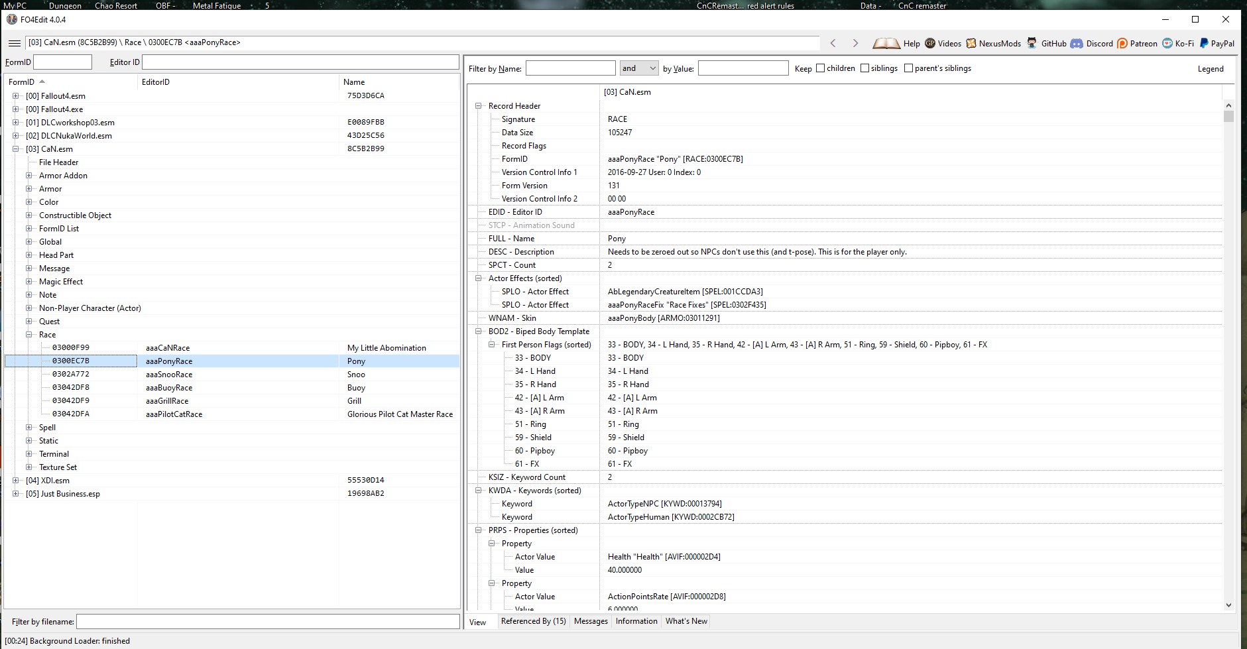Click record view scroll down arrow

click(1228, 605)
